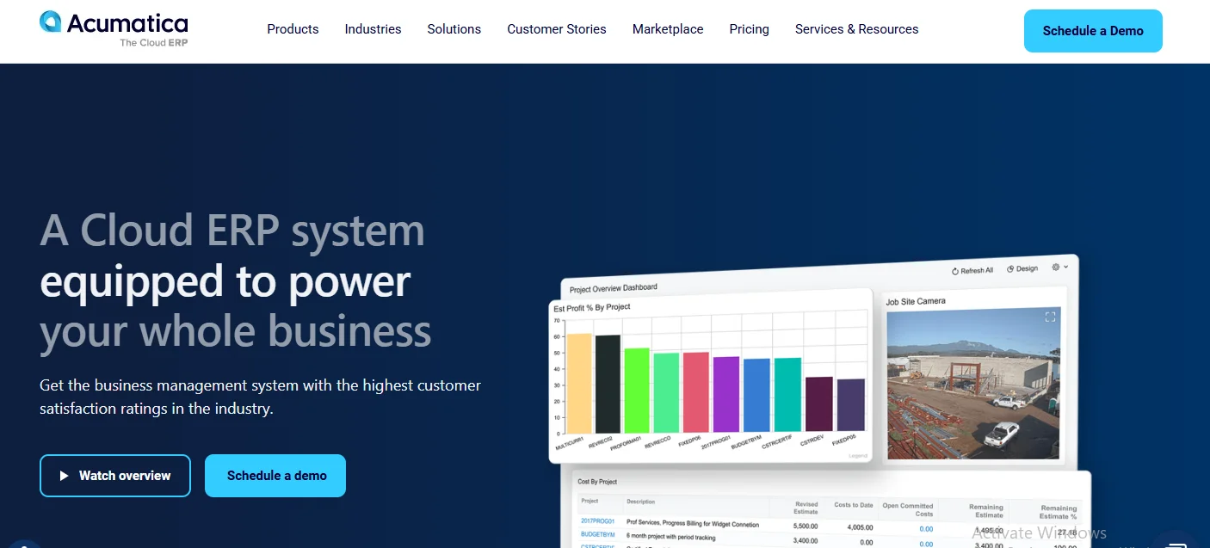Click the 'Prof Services, Progress Billing' description

693,524
